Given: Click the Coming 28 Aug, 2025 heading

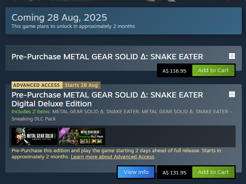Looking at the screenshot, I should (x=59, y=18).
